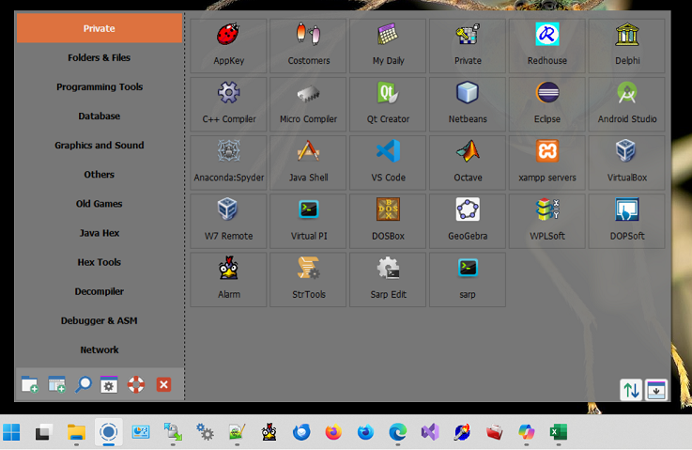Close the launcher with red X
This screenshot has height=450, width=692.
163,384
